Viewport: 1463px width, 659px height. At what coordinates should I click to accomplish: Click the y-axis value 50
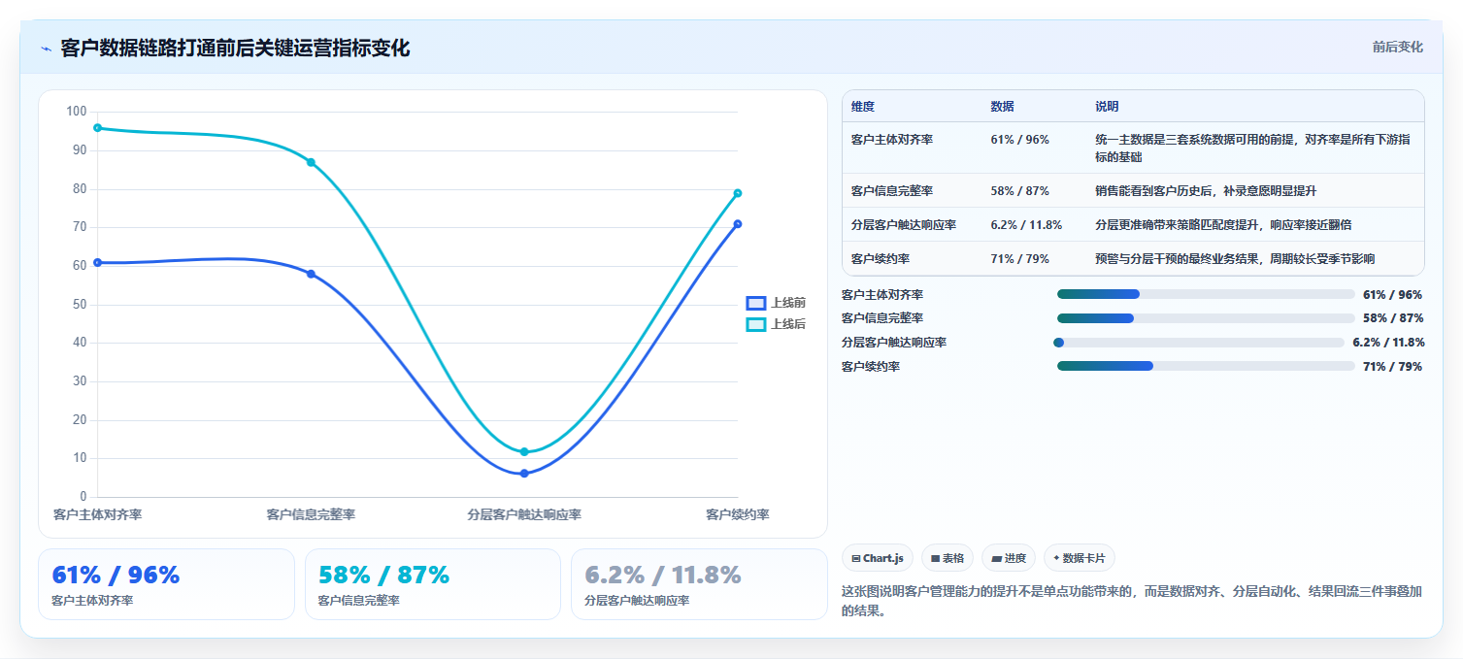pos(80,304)
